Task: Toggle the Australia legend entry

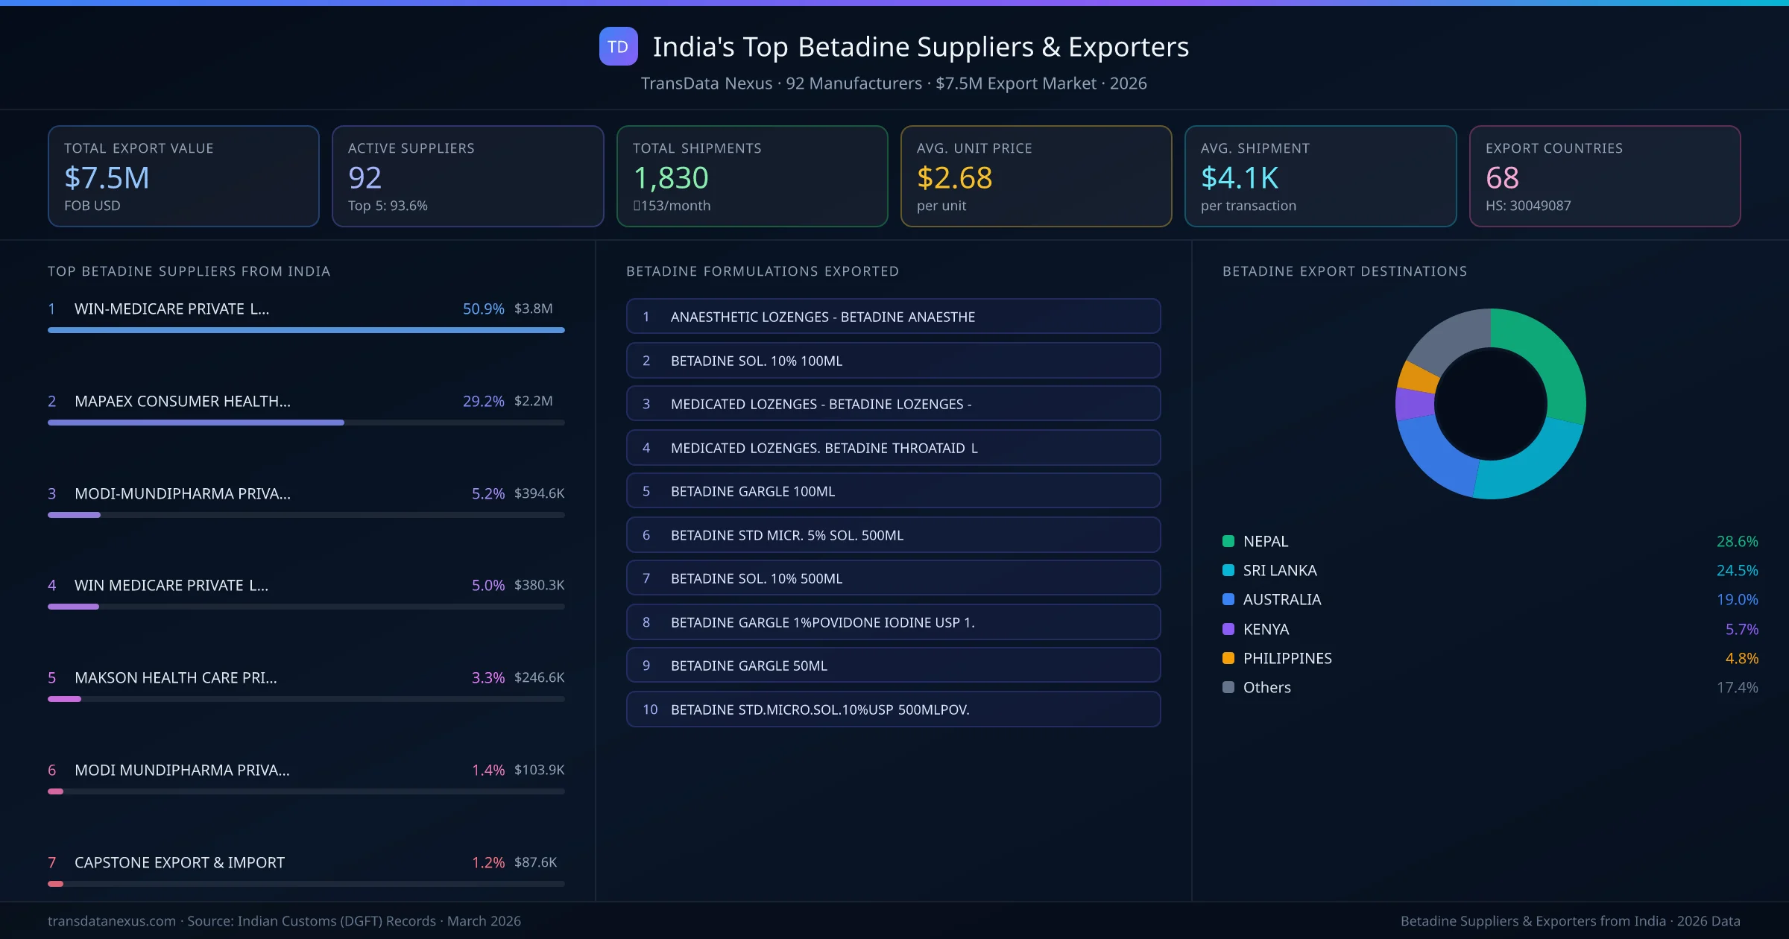Action: (1282, 599)
